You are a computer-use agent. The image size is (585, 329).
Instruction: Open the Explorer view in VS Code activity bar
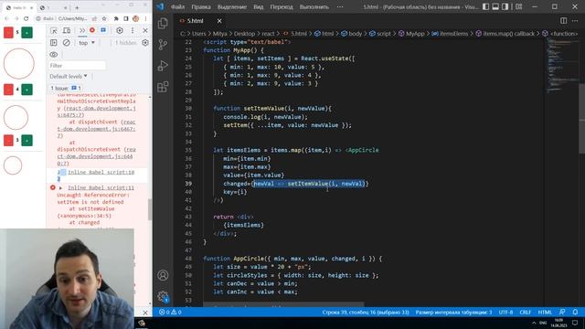click(163, 24)
